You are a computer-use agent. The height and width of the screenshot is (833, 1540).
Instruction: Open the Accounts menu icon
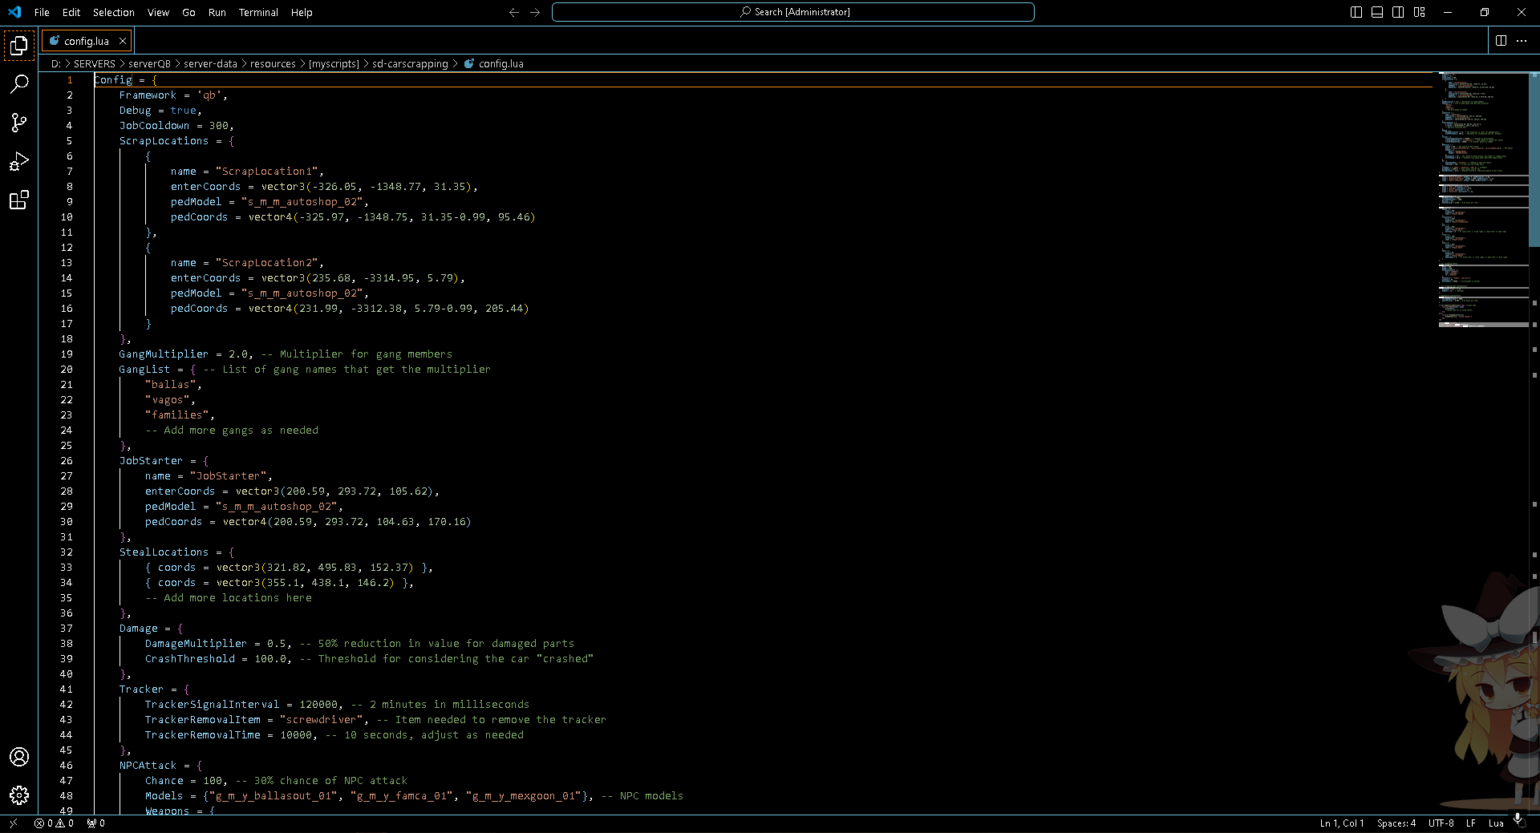pyautogui.click(x=19, y=757)
